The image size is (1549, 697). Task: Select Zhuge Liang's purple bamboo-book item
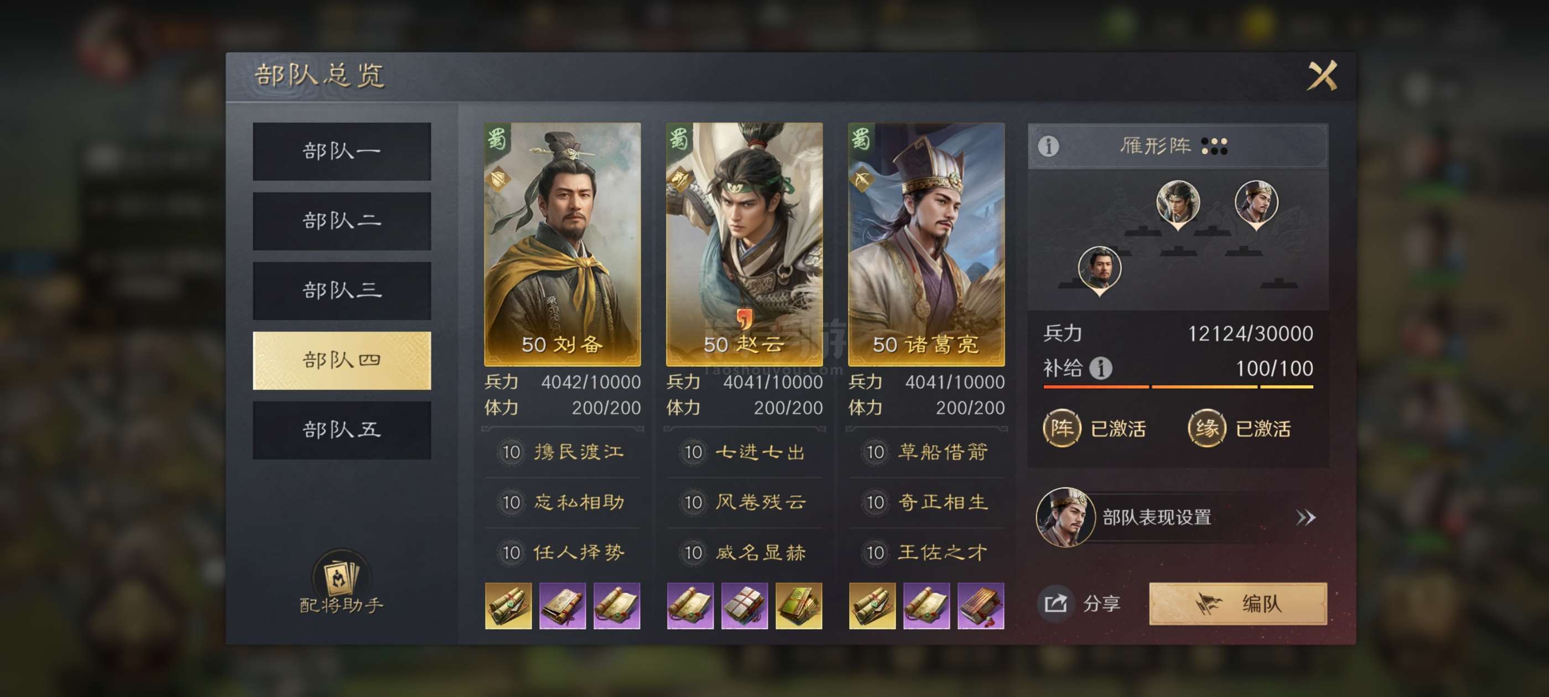980,606
